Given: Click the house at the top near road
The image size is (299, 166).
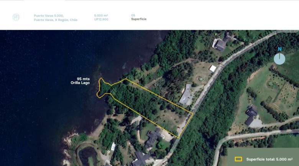Looking at the screenshot, I should click(221, 43).
